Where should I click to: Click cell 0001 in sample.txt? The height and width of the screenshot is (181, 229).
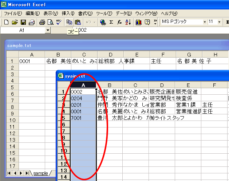pyautogui.click(x=32, y=61)
